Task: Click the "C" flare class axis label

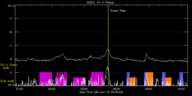Action: coord(11,45)
